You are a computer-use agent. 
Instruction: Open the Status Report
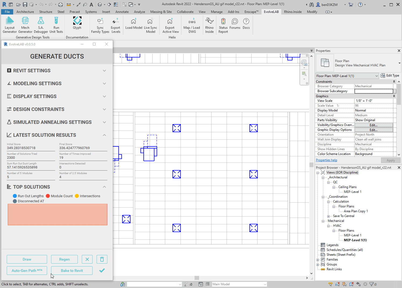pos(223,25)
